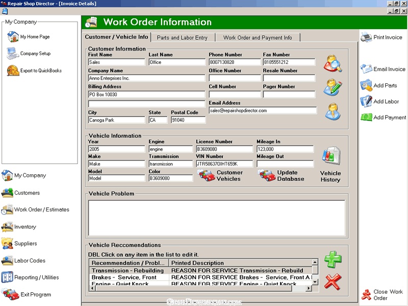The height and width of the screenshot is (306, 408).
Task: Click the plain customer person icon
Action: pos(333,111)
